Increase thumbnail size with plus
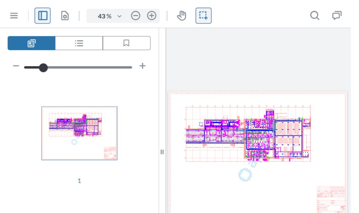 [143, 66]
